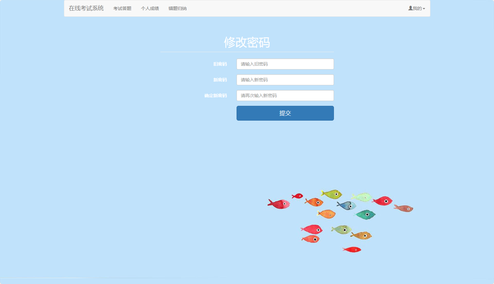Expand the caret arrow next to 我的
Image resolution: width=494 pixels, height=284 pixels.
point(423,8)
